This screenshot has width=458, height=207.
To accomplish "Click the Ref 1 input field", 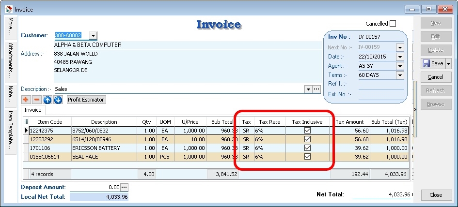I will (380, 85).
